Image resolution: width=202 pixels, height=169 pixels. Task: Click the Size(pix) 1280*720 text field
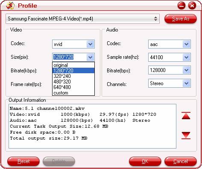70,57
